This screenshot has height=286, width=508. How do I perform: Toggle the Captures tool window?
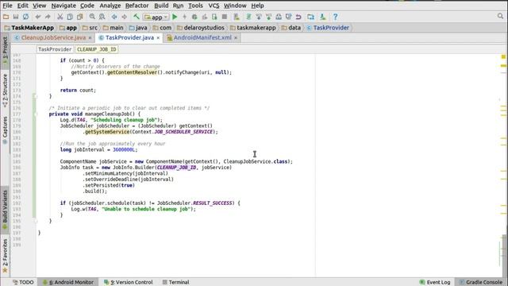[x=5, y=130]
